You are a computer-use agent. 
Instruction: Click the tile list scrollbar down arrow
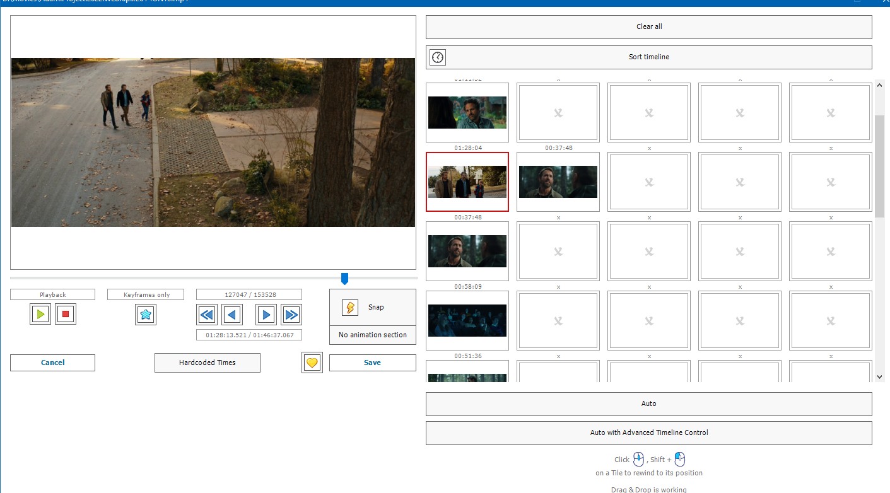pos(880,377)
